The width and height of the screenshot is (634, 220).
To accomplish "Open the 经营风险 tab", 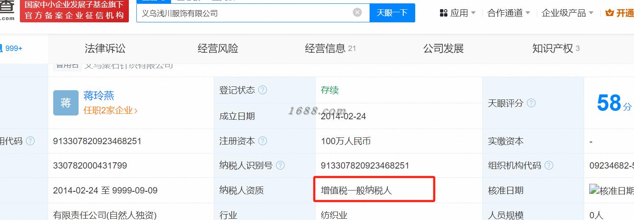I will [218, 48].
